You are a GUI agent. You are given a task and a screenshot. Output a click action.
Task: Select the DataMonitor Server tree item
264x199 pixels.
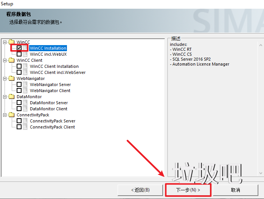(x=49, y=103)
